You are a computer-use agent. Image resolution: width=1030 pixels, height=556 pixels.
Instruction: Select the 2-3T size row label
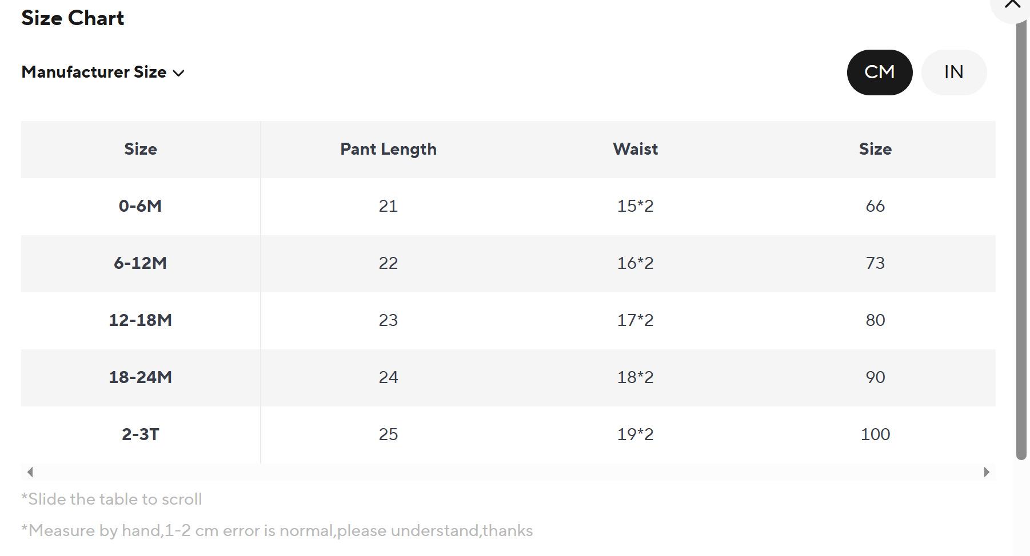click(x=140, y=434)
